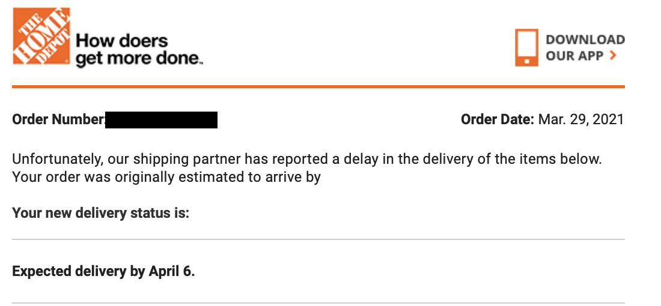
Task: Click "Your new delivery status is:" heading
Action: (x=101, y=213)
